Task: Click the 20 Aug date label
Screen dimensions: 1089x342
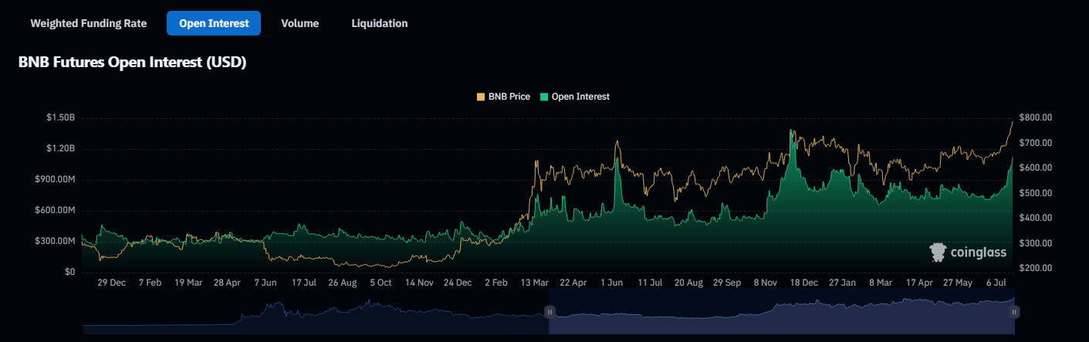Action: pos(689,283)
